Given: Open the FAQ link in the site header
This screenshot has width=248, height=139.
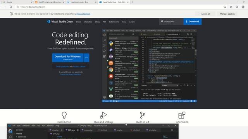Looking at the screenshot, I should 124,22.
